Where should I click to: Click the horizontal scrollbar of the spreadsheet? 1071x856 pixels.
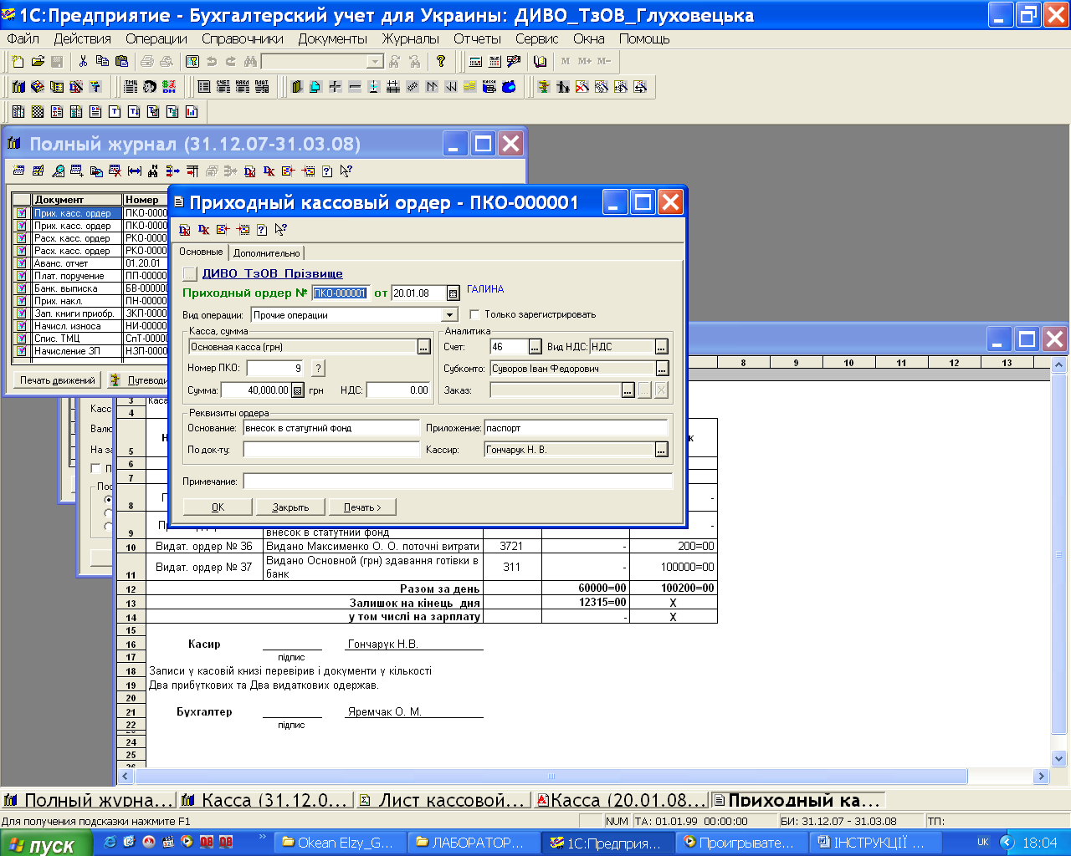point(551,777)
